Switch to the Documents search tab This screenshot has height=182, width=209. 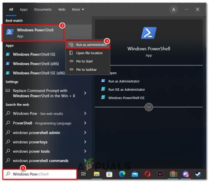[x=43, y=10]
